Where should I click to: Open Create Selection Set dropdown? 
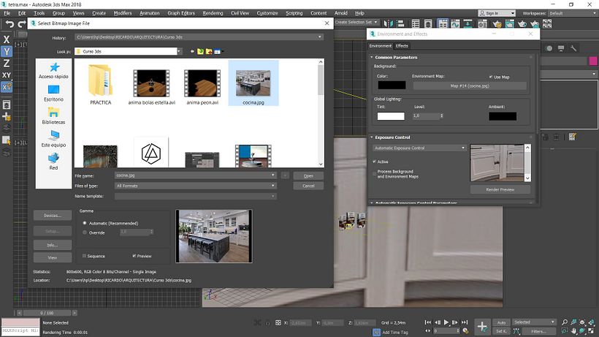376,22
